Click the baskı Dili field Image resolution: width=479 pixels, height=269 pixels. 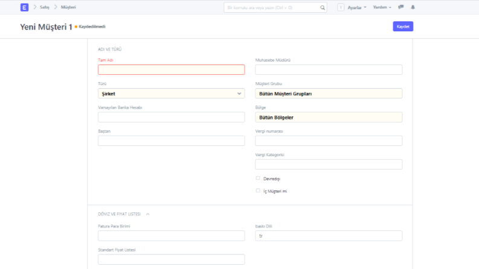tap(329, 236)
